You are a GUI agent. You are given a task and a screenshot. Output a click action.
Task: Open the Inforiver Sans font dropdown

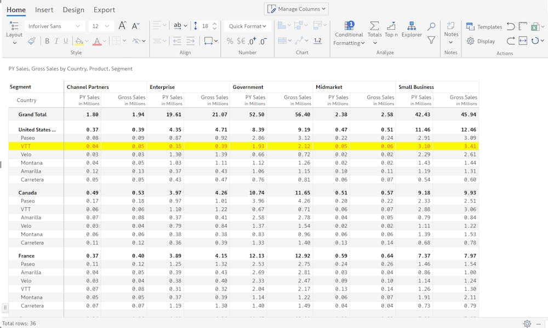[54, 26]
